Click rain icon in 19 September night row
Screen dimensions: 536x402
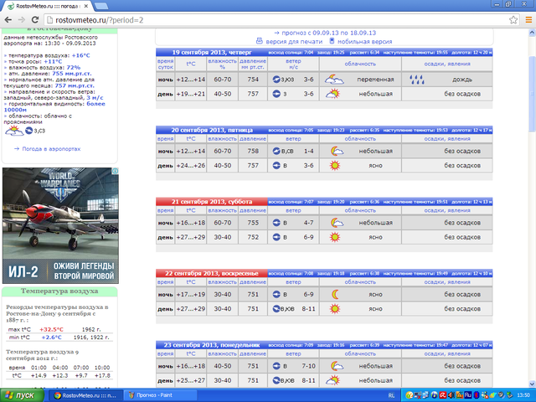[417, 80]
